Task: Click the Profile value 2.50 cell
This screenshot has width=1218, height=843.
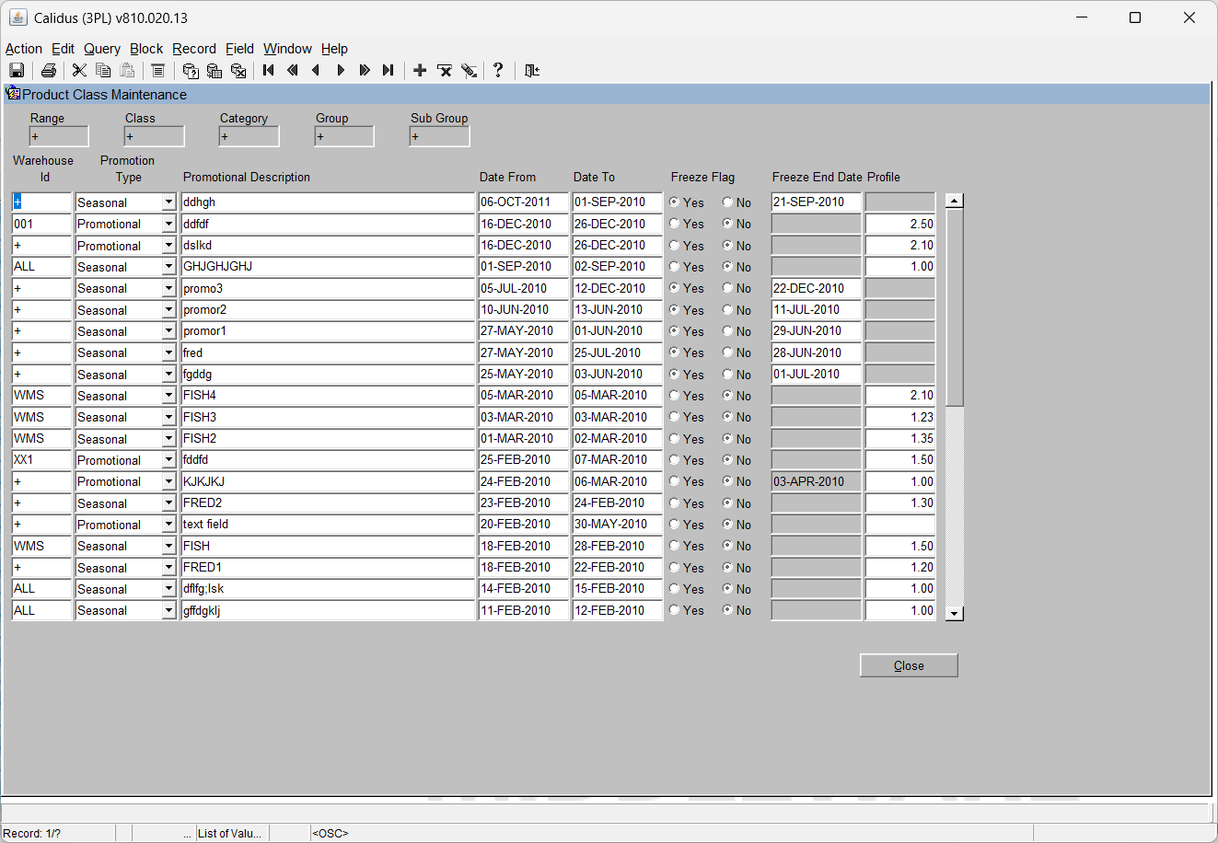Action: point(900,224)
